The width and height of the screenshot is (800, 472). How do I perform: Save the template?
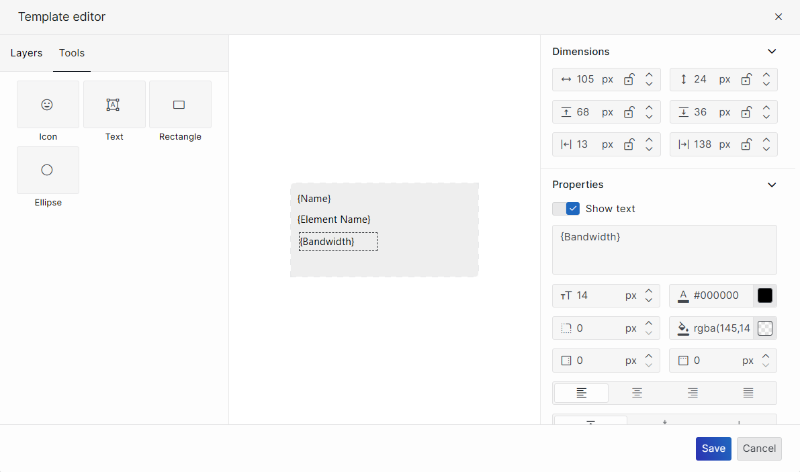click(713, 449)
